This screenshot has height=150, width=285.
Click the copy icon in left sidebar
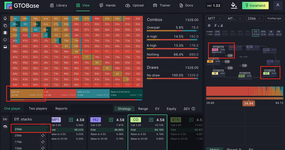point(5,26)
